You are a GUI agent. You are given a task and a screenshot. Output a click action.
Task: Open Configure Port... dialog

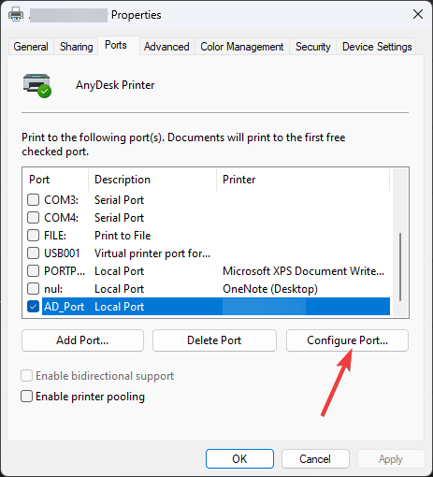347,340
